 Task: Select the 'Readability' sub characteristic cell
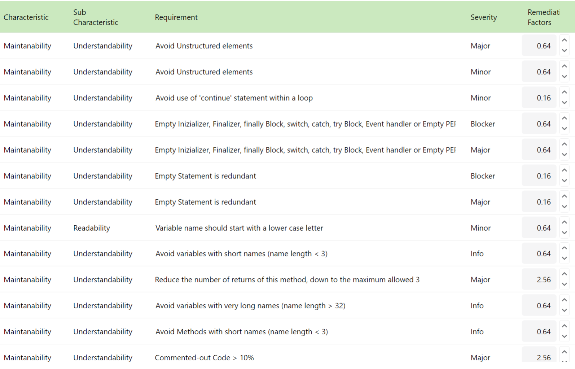(x=92, y=228)
